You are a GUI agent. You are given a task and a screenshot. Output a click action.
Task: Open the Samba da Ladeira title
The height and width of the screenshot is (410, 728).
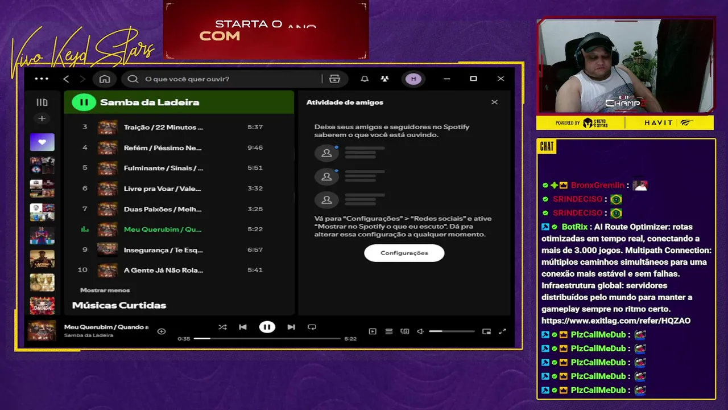point(150,102)
